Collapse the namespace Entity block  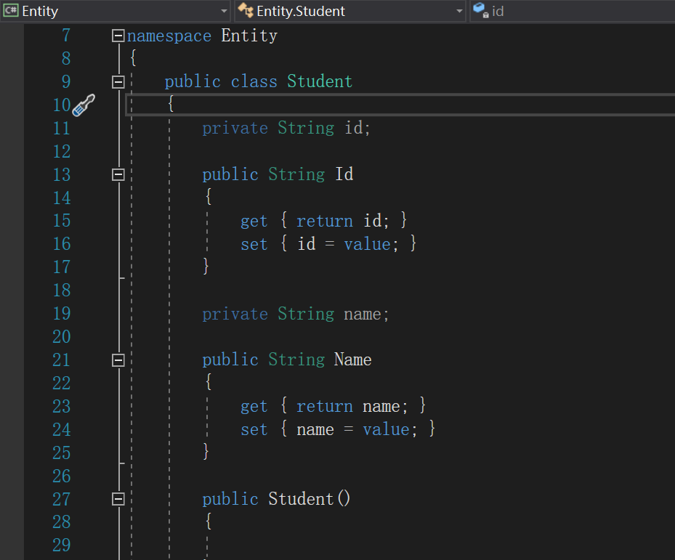[118, 36]
